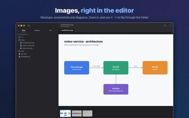Screen dimensions: 189x118
Task: Select the web folder name
Action: (22, 51)
